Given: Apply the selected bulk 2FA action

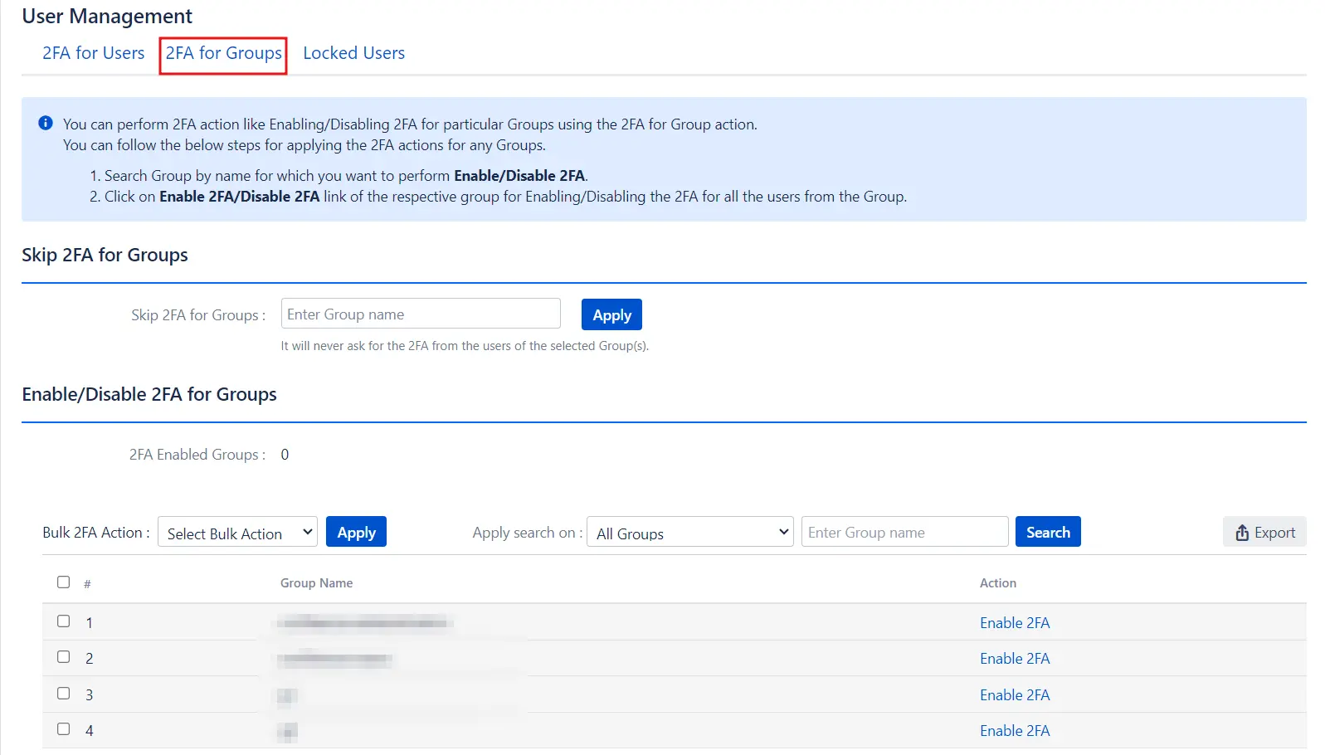Looking at the screenshot, I should pyautogui.click(x=356, y=533).
